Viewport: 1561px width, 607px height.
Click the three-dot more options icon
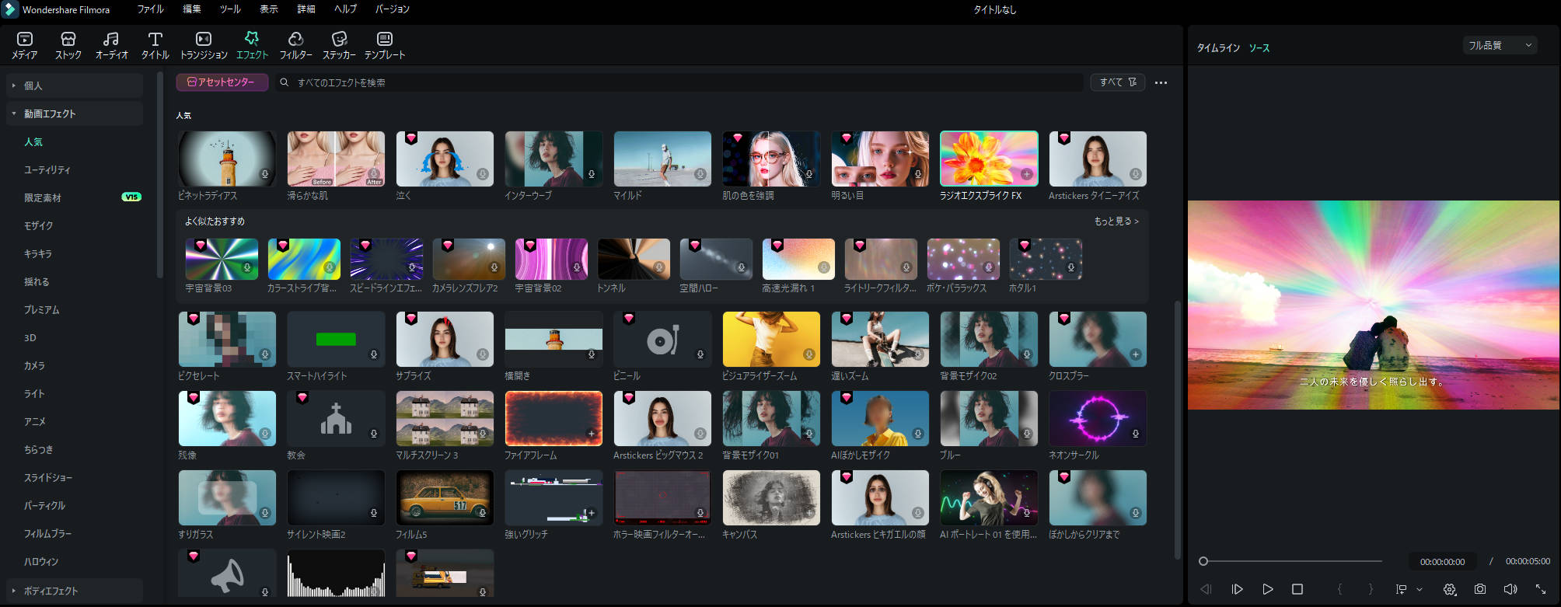tap(1161, 82)
